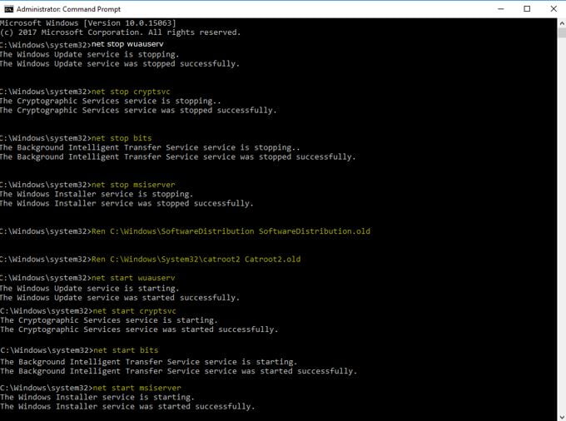Maximize the Command Prompt window
The height and width of the screenshot is (421, 566).
point(527,9)
